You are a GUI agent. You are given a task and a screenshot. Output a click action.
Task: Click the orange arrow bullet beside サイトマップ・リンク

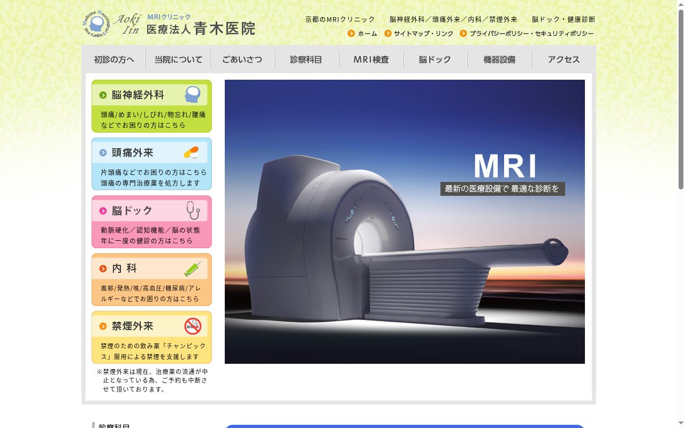tap(388, 33)
